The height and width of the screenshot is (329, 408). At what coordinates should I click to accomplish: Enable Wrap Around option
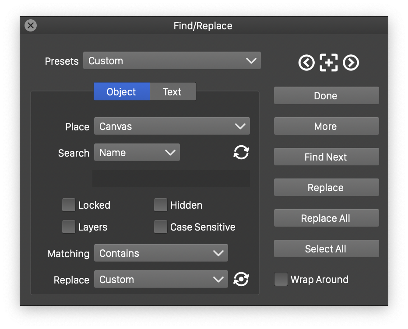click(281, 279)
